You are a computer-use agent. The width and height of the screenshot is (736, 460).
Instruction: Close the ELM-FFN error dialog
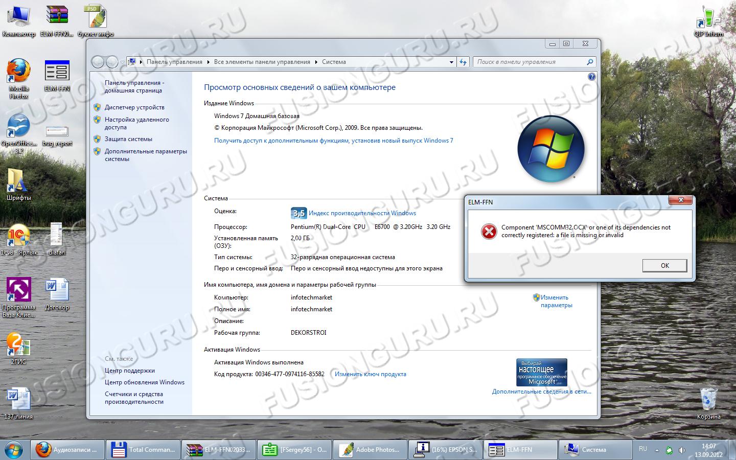pos(681,200)
